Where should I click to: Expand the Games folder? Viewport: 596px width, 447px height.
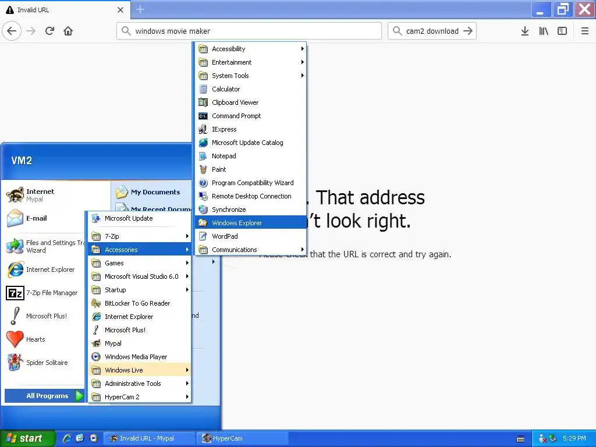tap(140, 263)
